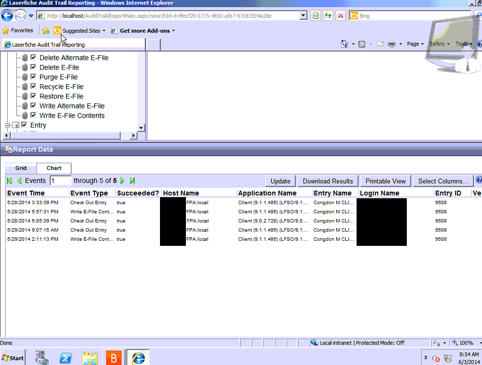
Task: Toggle the Recycle E-File checkbox
Action: point(34,87)
